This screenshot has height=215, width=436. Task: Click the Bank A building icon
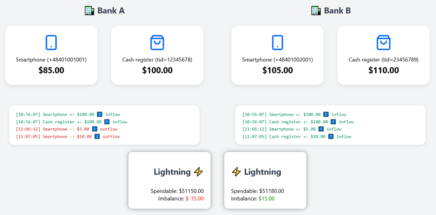pos(89,11)
